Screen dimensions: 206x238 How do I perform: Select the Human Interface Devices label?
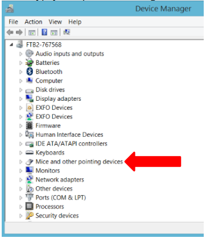point(69,134)
